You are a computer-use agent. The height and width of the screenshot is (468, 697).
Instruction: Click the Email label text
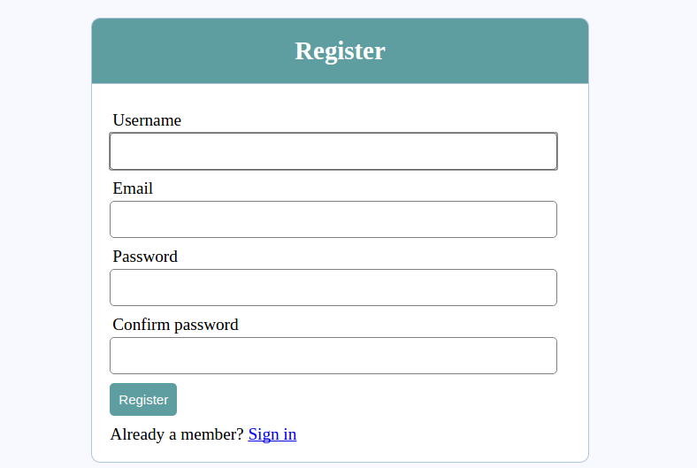(x=133, y=188)
